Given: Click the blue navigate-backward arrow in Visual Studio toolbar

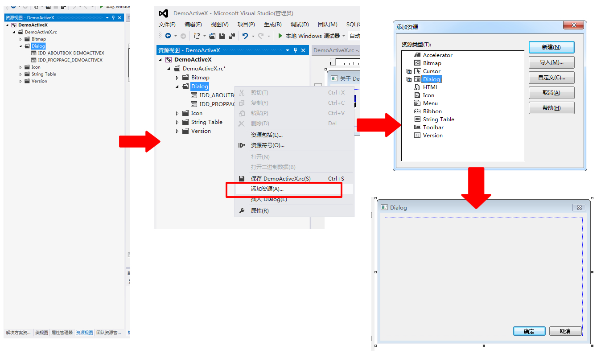Looking at the screenshot, I should coord(168,36).
